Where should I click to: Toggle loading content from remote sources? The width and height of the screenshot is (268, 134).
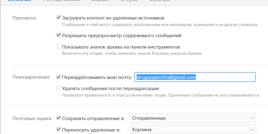coord(58,18)
